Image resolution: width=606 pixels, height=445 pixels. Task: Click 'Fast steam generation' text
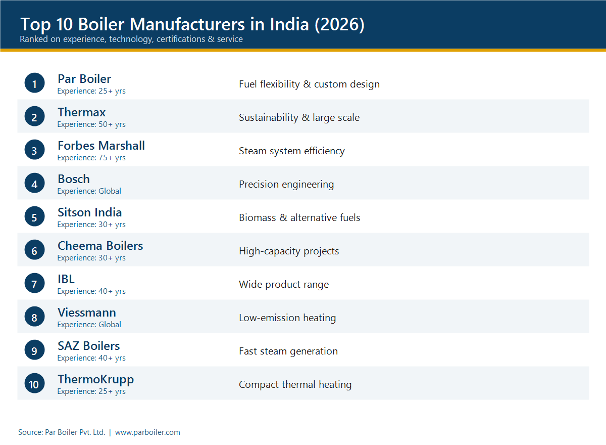288,351
